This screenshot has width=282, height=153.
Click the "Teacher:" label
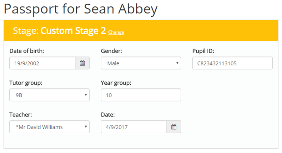tap(21, 115)
